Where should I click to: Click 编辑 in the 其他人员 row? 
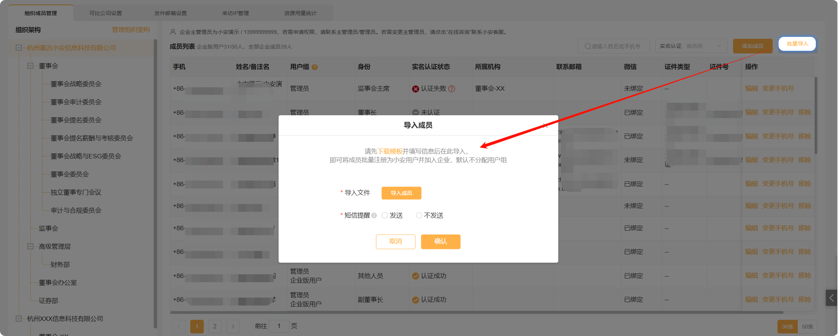click(x=752, y=276)
